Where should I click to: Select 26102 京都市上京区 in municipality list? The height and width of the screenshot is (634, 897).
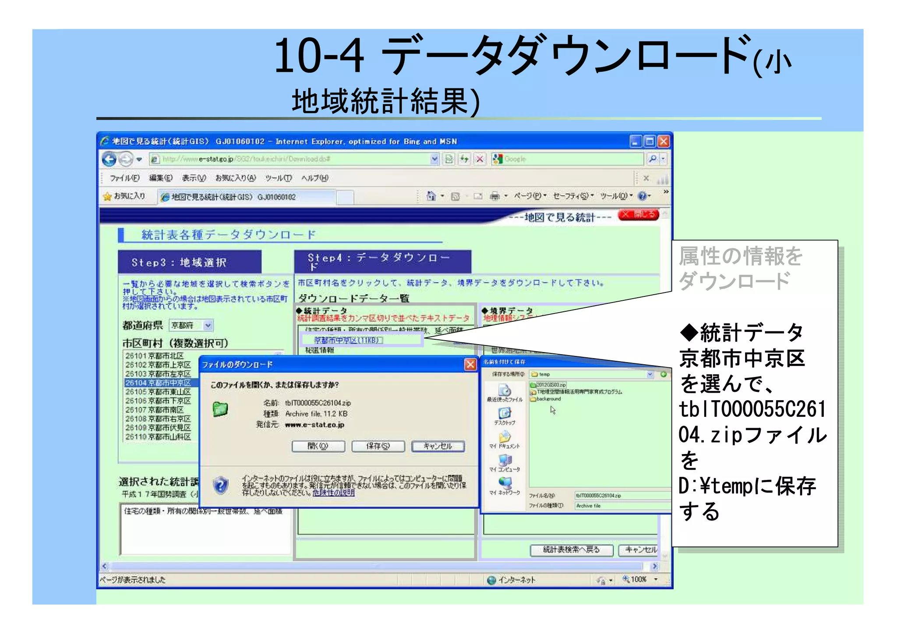(158, 365)
